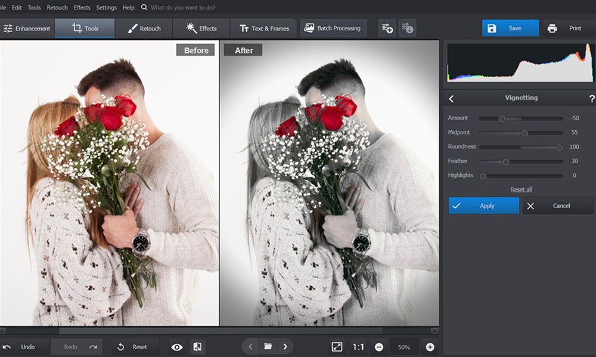Click the add preset icon near Batch Processing
The height and width of the screenshot is (357, 596).
tap(386, 28)
